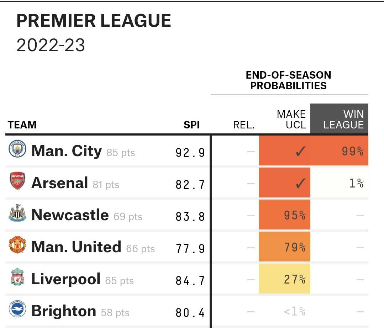Click the Newcastle club crest
Image resolution: width=384 pixels, height=328 pixels.
pyautogui.click(x=17, y=213)
